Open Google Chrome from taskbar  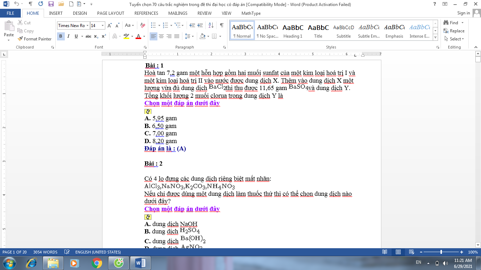(96, 263)
